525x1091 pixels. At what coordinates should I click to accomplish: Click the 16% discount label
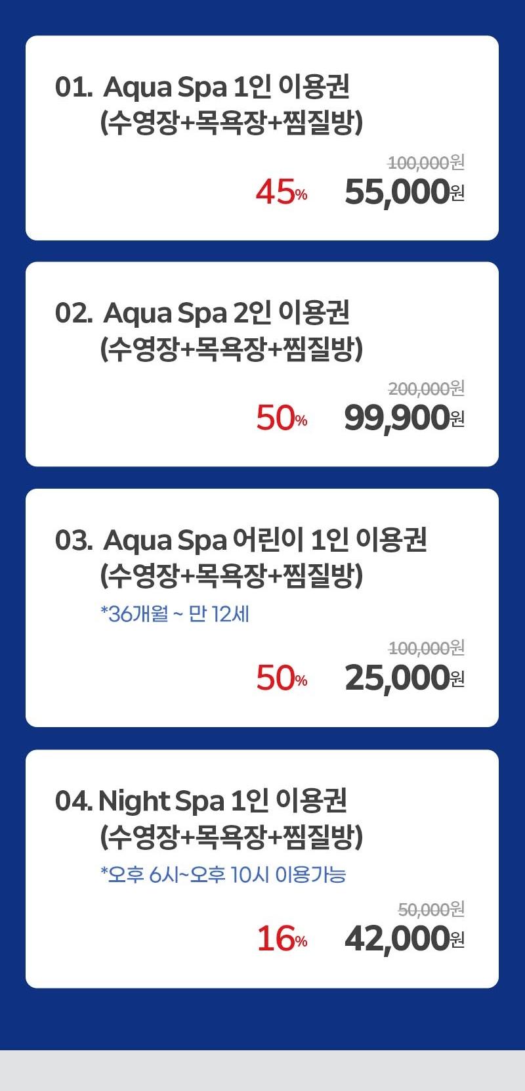coord(282,939)
